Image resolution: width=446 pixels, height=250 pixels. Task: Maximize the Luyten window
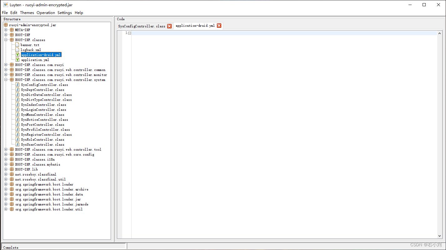point(424,5)
